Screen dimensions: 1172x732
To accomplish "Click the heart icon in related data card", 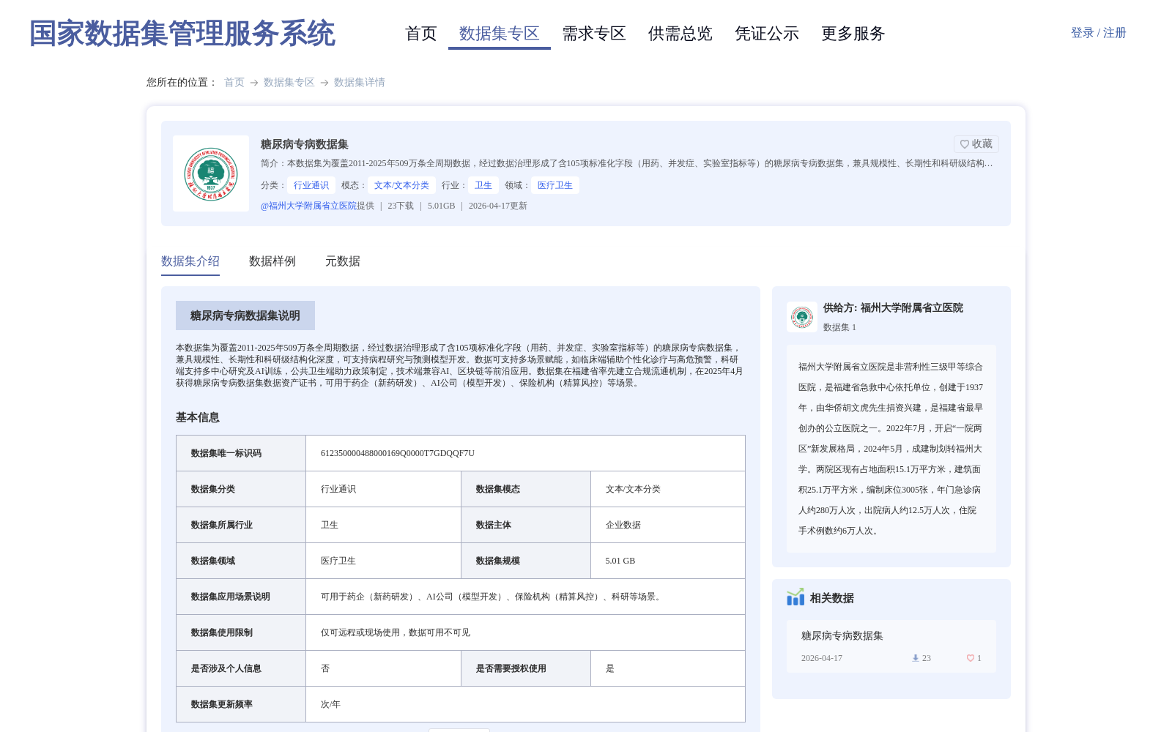I will pyautogui.click(x=971, y=658).
